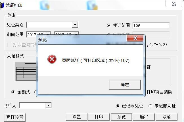Click the 设置 button

tap(77, 117)
